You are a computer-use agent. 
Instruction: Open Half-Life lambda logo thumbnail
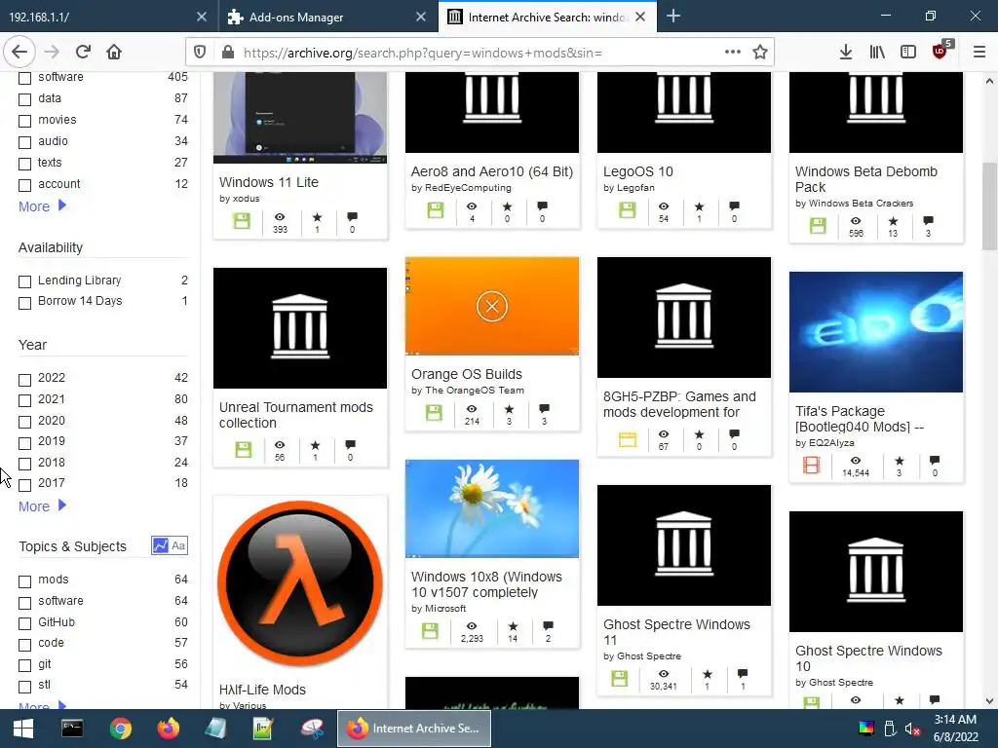(x=300, y=583)
